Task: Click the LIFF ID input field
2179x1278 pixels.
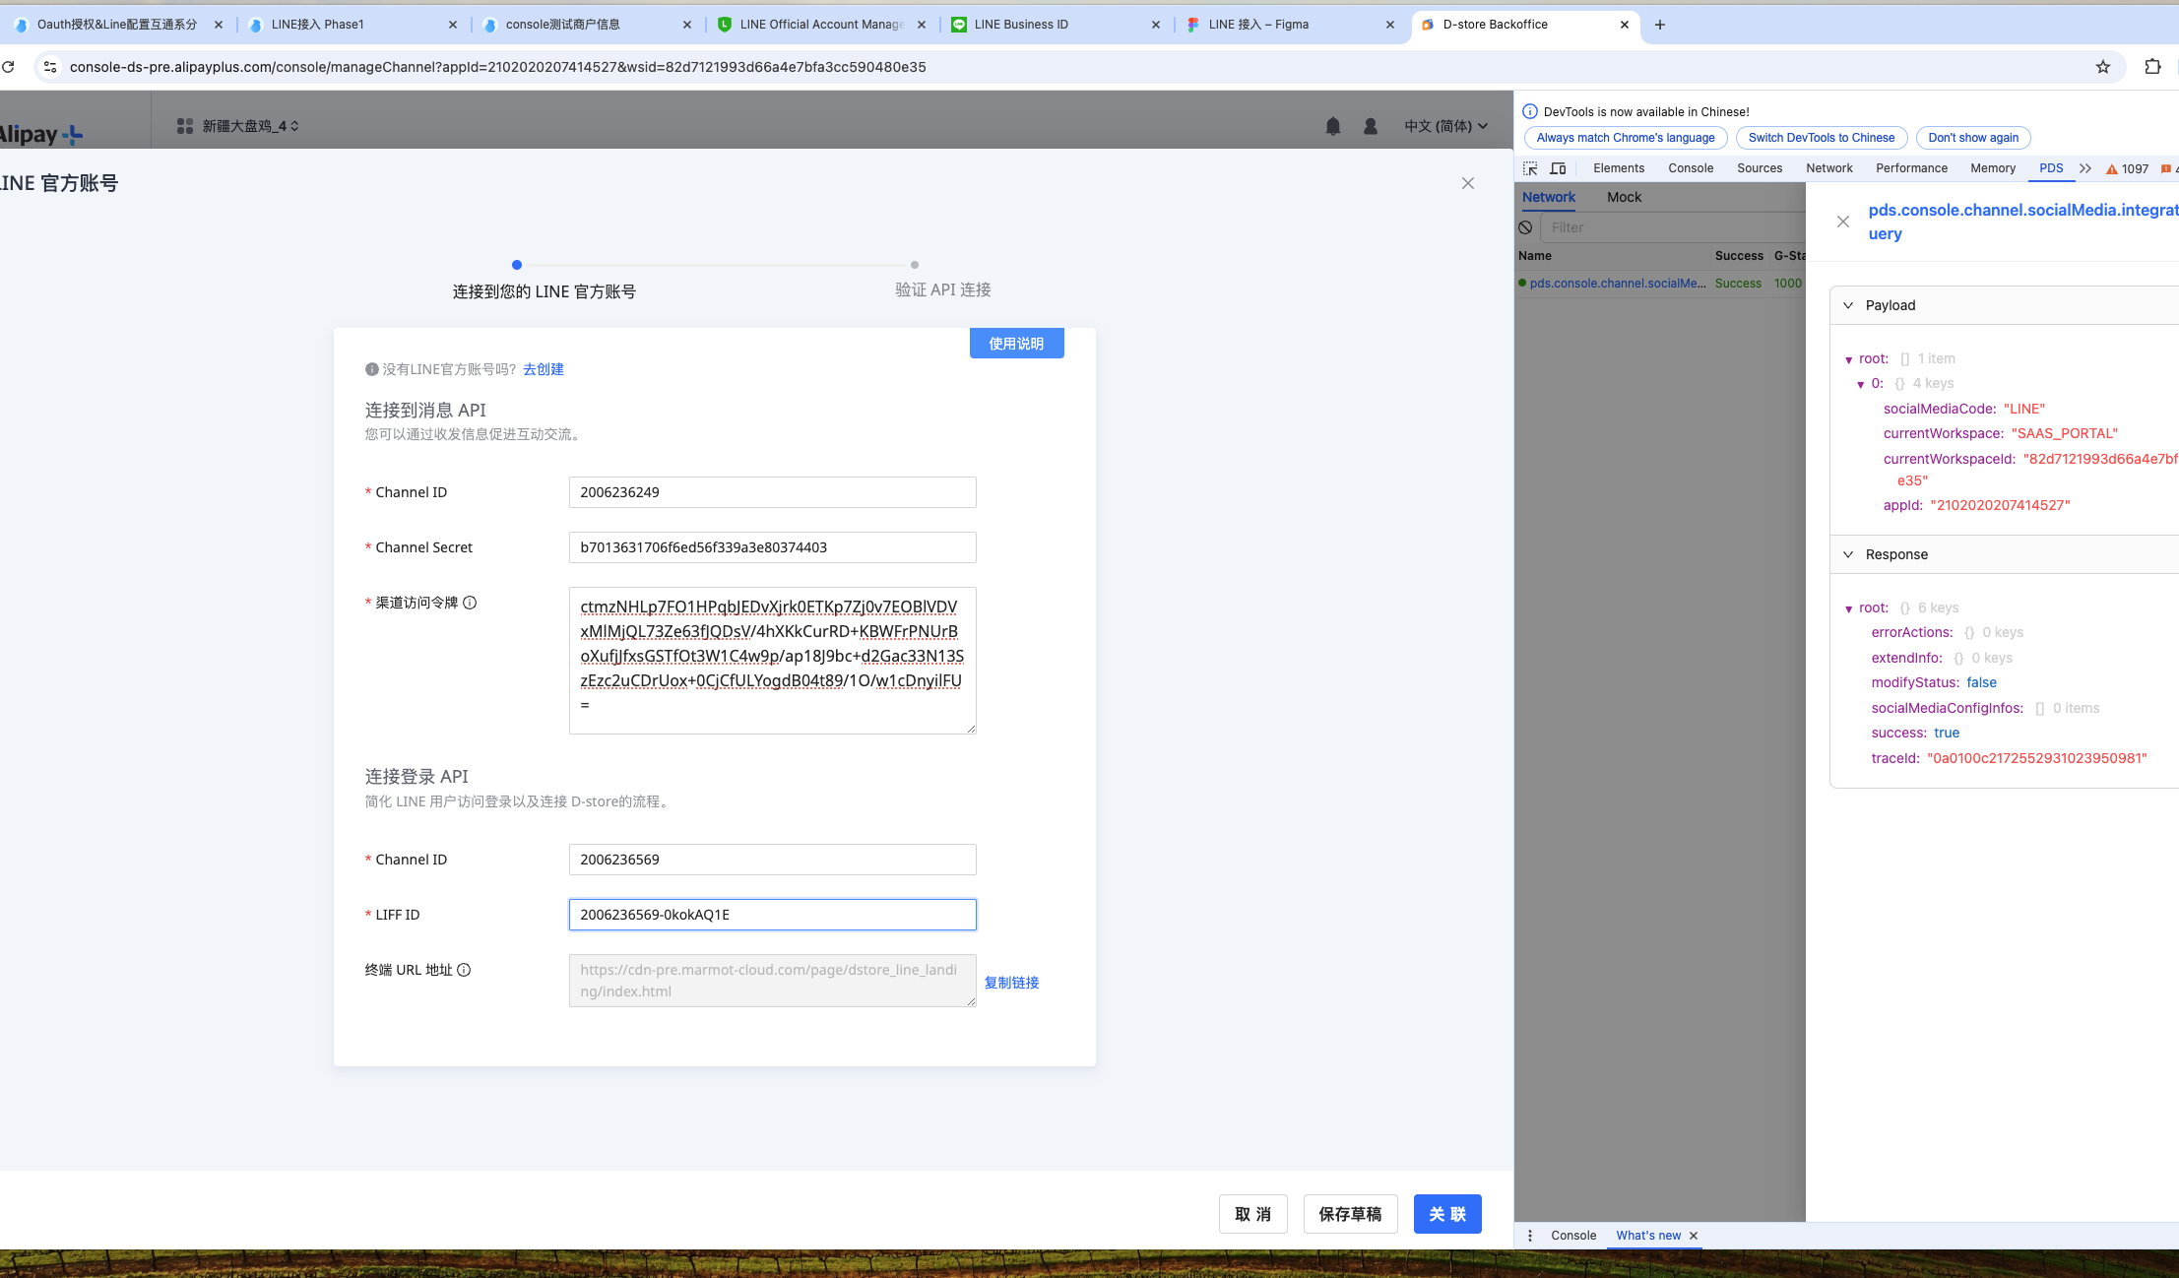Action: pos(772,915)
